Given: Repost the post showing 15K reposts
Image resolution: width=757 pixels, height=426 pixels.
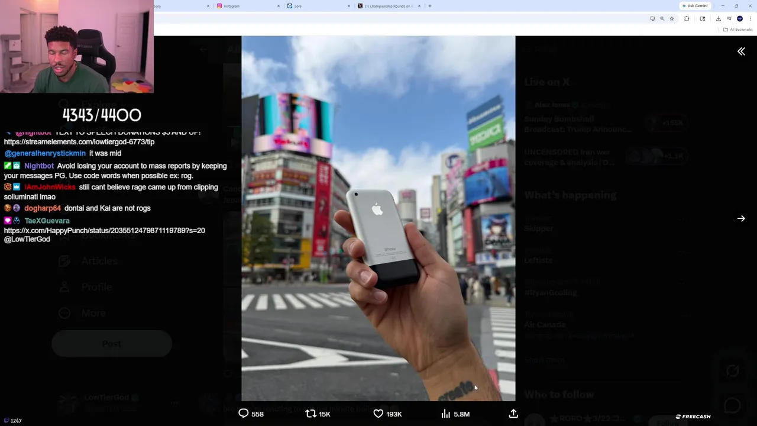Looking at the screenshot, I should coord(318,414).
